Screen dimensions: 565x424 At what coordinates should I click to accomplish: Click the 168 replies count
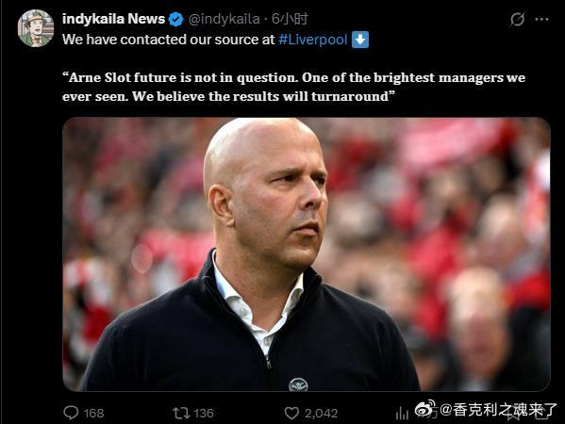[93, 414]
